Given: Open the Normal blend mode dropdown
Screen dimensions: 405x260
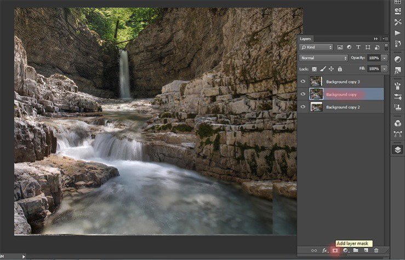Looking at the screenshot, I should 323,57.
